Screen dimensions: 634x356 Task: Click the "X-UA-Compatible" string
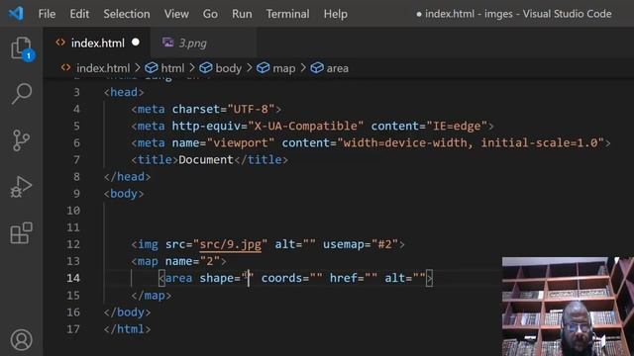[x=305, y=126]
